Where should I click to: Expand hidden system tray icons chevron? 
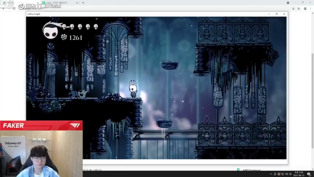tap(271, 174)
